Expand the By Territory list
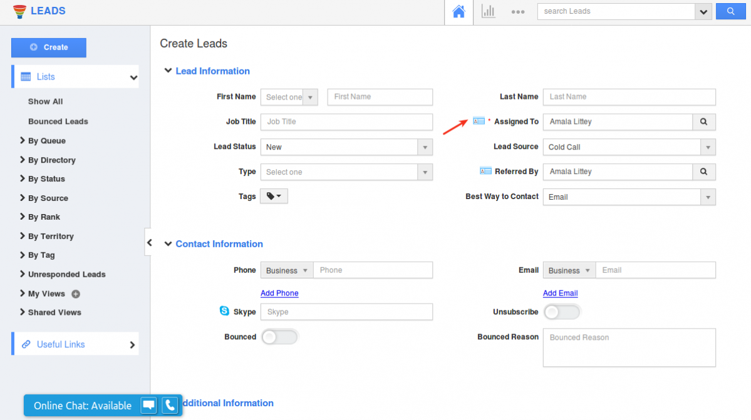The height and width of the screenshot is (420, 751). 50,236
